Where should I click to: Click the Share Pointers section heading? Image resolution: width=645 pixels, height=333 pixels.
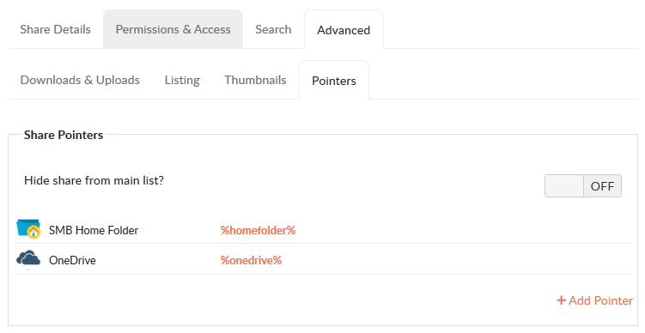(x=64, y=135)
